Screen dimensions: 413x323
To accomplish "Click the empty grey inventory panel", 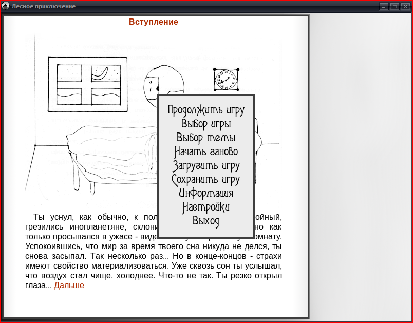I will pyautogui.click(x=360, y=166).
